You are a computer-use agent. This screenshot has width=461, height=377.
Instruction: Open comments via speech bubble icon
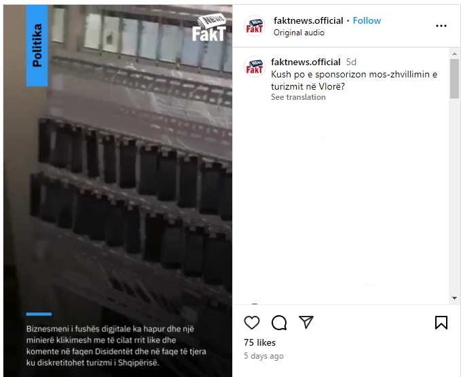pyautogui.click(x=279, y=323)
